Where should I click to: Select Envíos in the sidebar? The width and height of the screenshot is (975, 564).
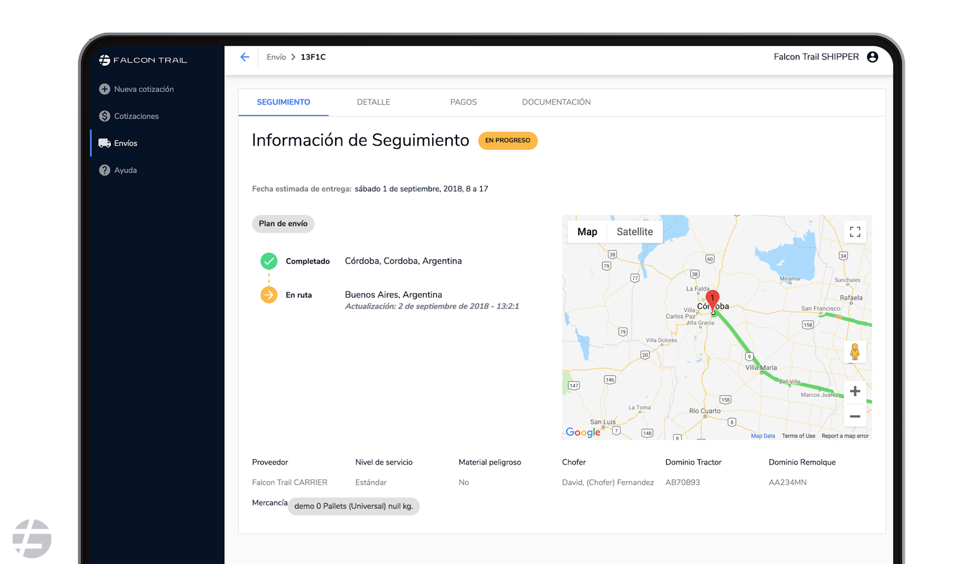[x=126, y=143]
